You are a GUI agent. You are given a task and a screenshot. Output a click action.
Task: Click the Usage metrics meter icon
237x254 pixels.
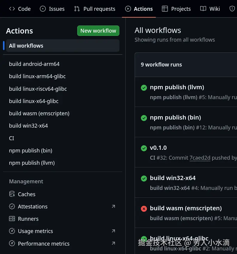(x=12, y=231)
